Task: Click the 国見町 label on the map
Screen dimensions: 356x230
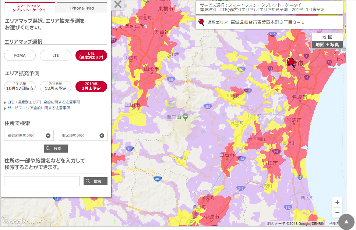Action: tap(208, 198)
